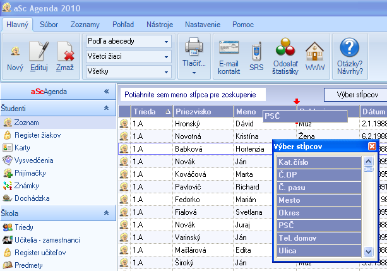
Task: Open the Pohľad menu
Action: coord(123,25)
